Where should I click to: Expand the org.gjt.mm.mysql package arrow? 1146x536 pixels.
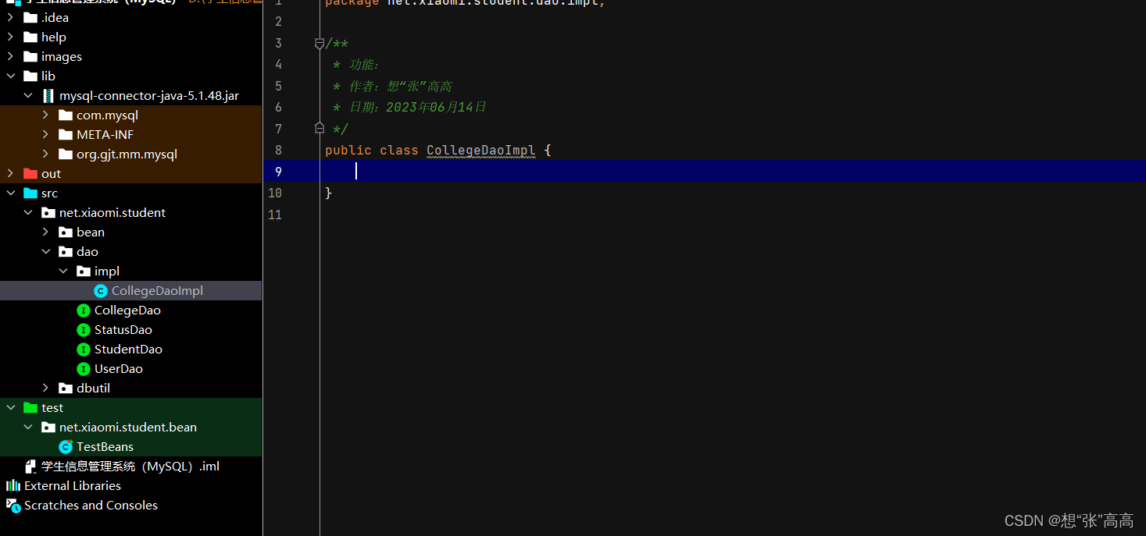point(45,154)
